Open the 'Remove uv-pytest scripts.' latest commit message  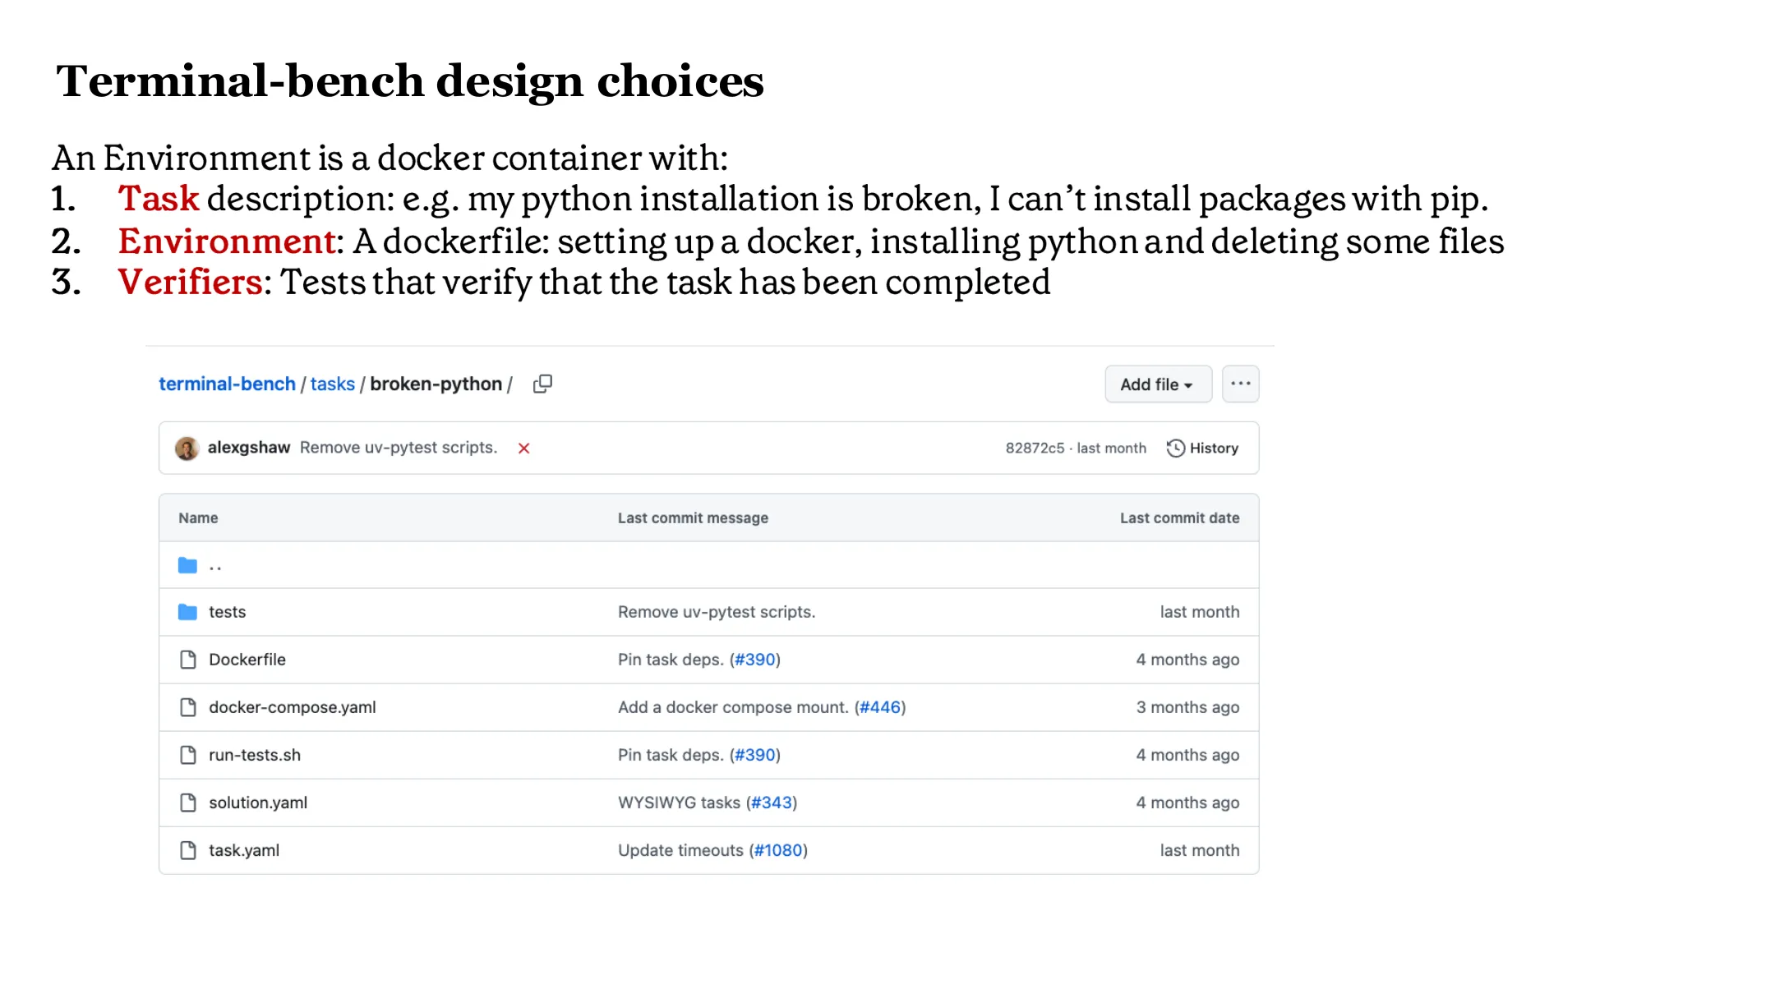pyautogui.click(x=399, y=448)
